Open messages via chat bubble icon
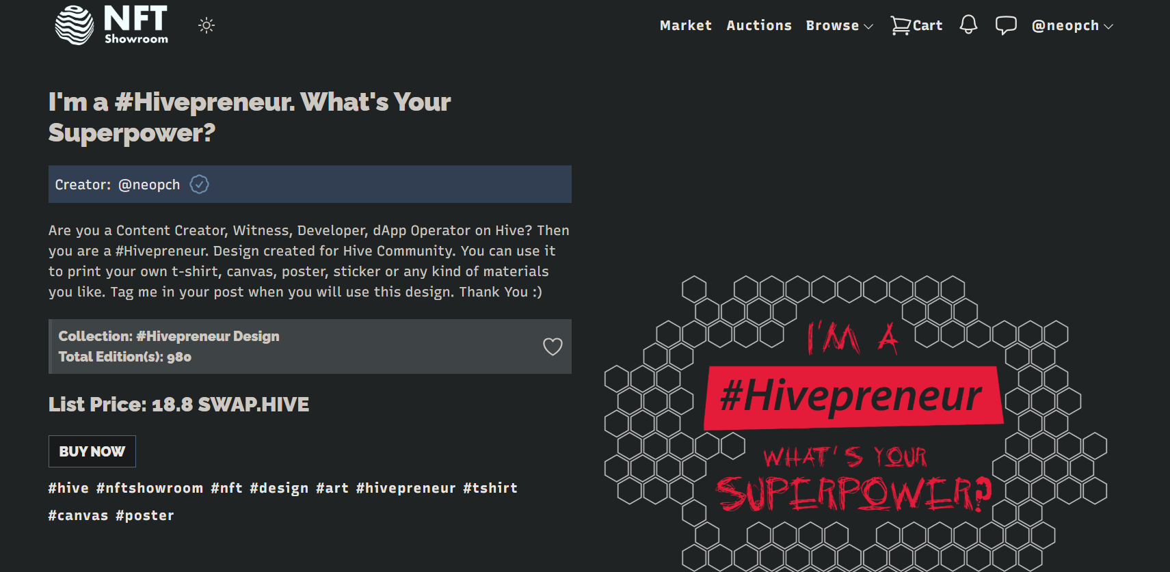 (x=1006, y=25)
